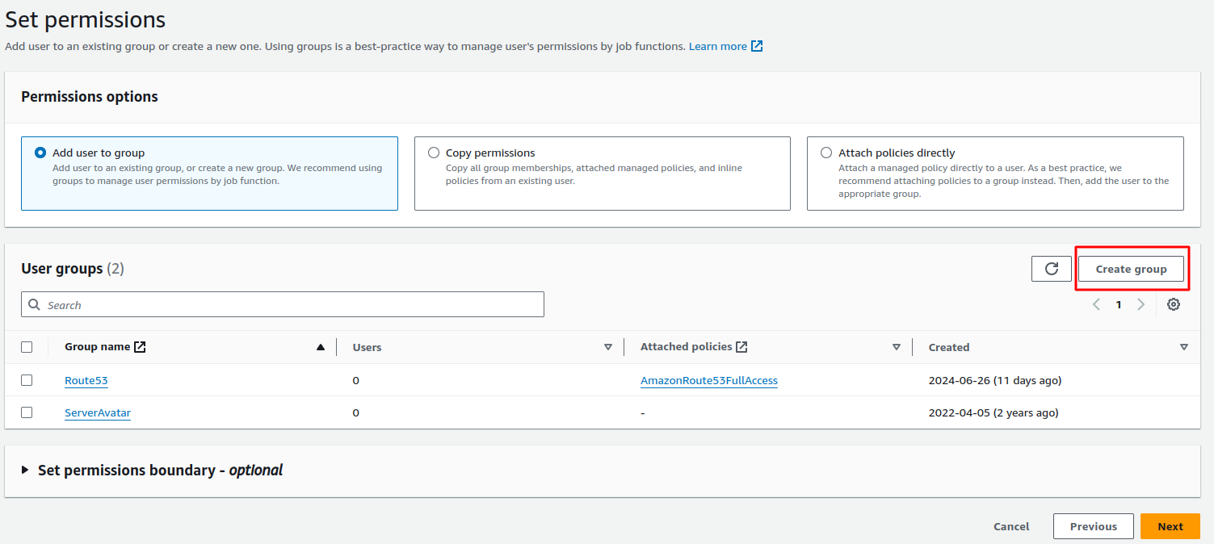Check the ServerAvatar group checkbox
The image size is (1214, 544).
point(27,412)
